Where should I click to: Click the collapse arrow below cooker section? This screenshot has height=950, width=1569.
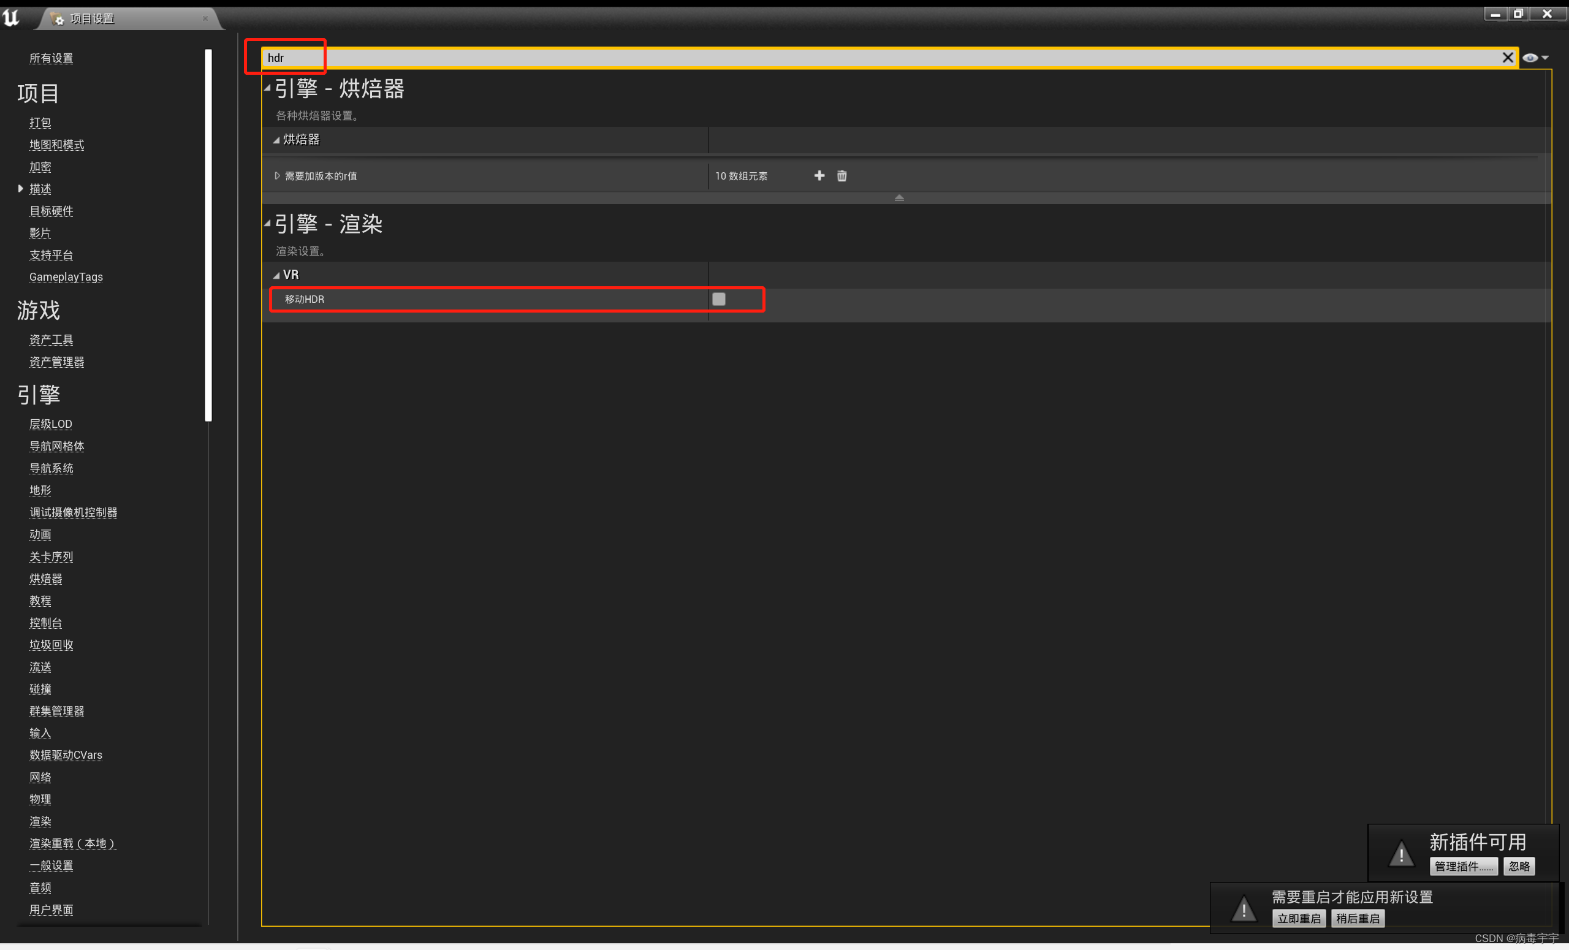[x=898, y=198]
